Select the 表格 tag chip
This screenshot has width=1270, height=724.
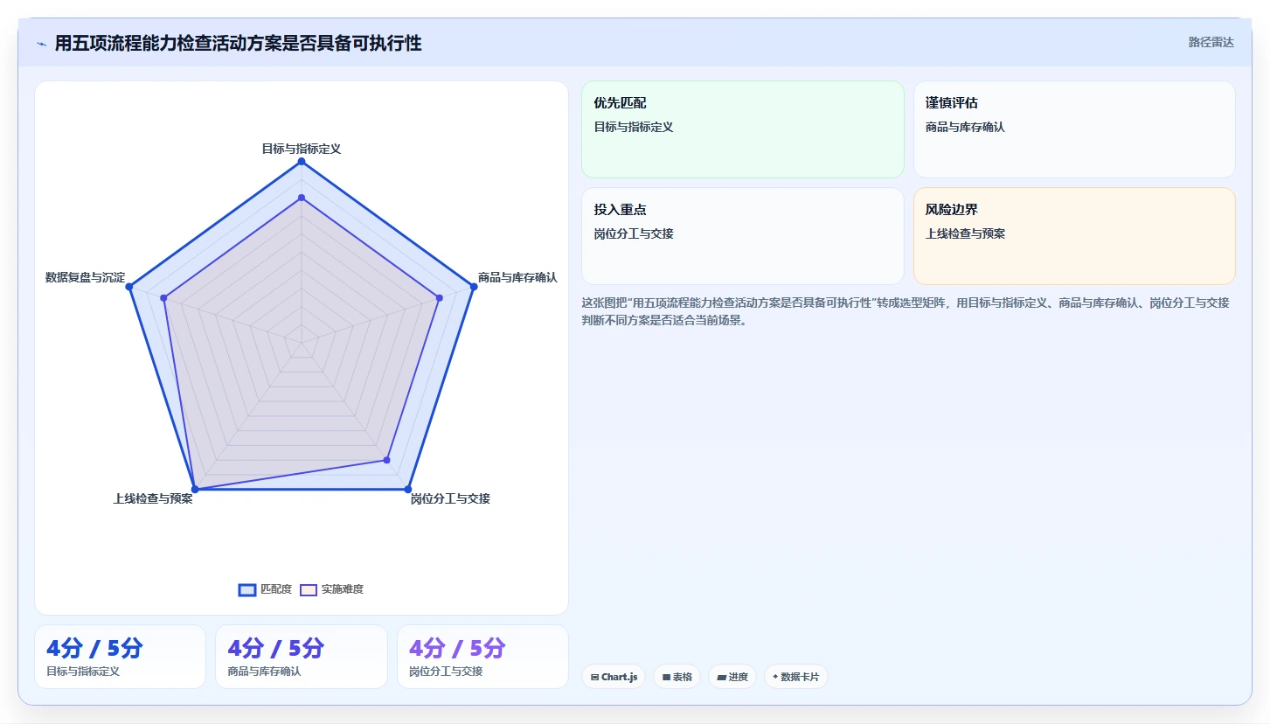[677, 677]
